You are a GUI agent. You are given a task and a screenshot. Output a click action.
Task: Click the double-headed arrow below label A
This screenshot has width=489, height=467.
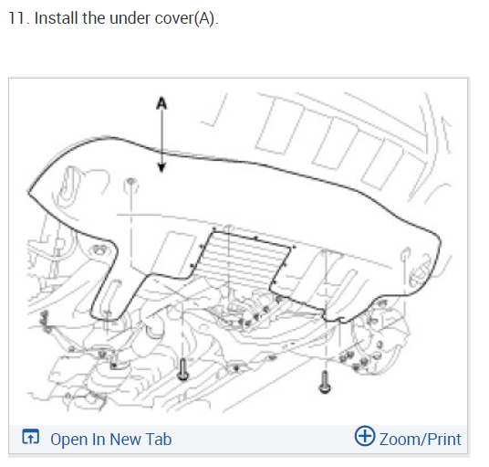[x=161, y=141]
